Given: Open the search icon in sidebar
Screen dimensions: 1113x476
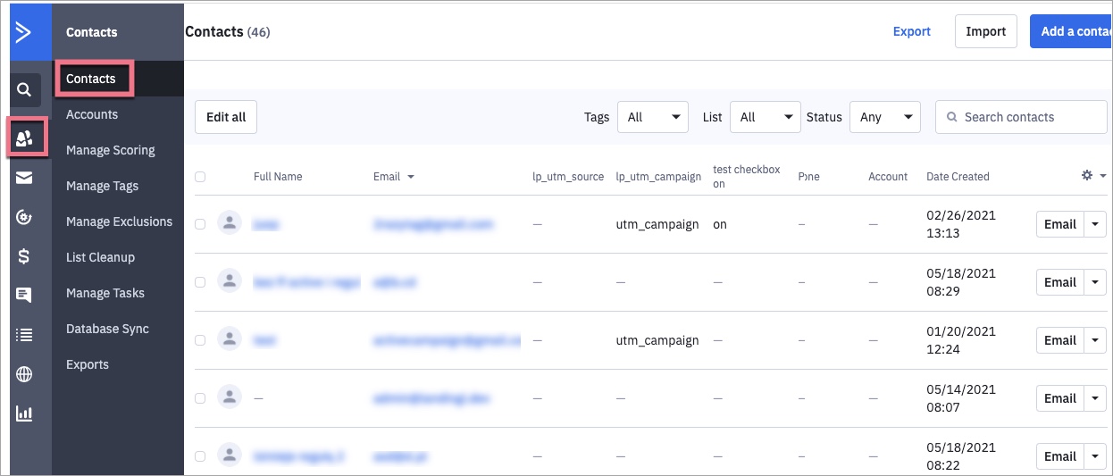Looking at the screenshot, I should coord(24,89).
